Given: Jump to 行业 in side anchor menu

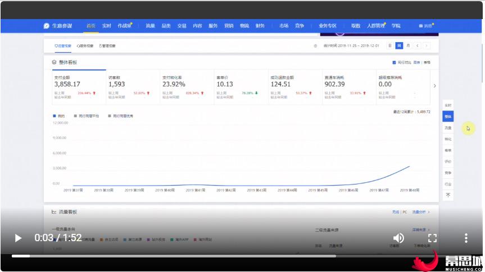Looking at the screenshot, I should coord(448,184).
